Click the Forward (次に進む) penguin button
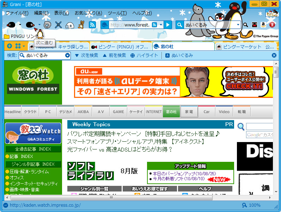Viewport: 281px width, 212px height. pos(30,25)
